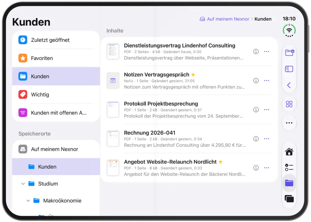Open more options for Dienstleistungsvertrag Lindenhof Consulting
The image size is (311, 222).
click(x=266, y=51)
